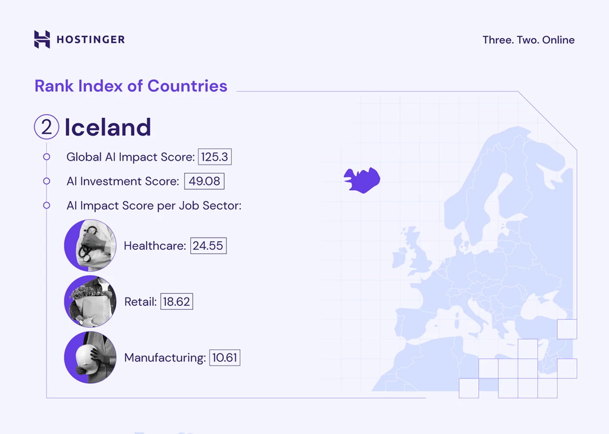Image resolution: width=609 pixels, height=434 pixels.
Task: Click the circled number 2 rank badge
Action: pos(47,127)
